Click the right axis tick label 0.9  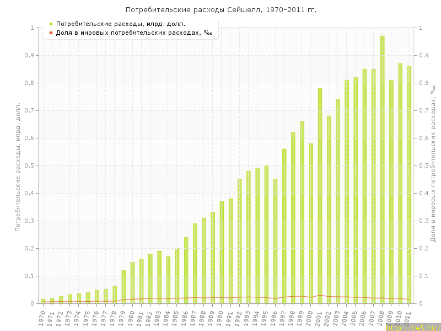[426, 55]
